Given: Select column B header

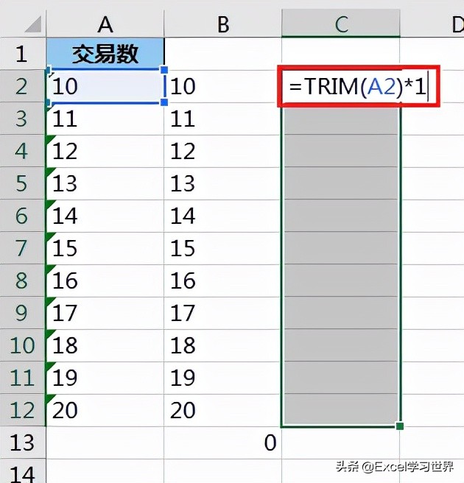Looking at the screenshot, I should [222, 24].
